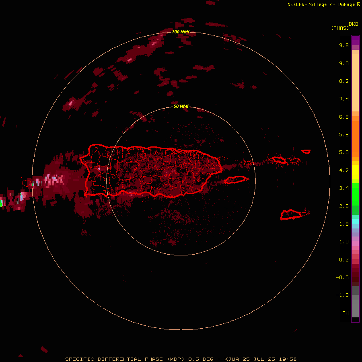Click the 2.6 value on the color scale
The height and width of the screenshot is (362, 362).
(344, 206)
